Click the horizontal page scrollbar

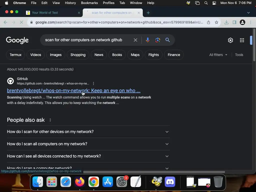click(x=154, y=172)
